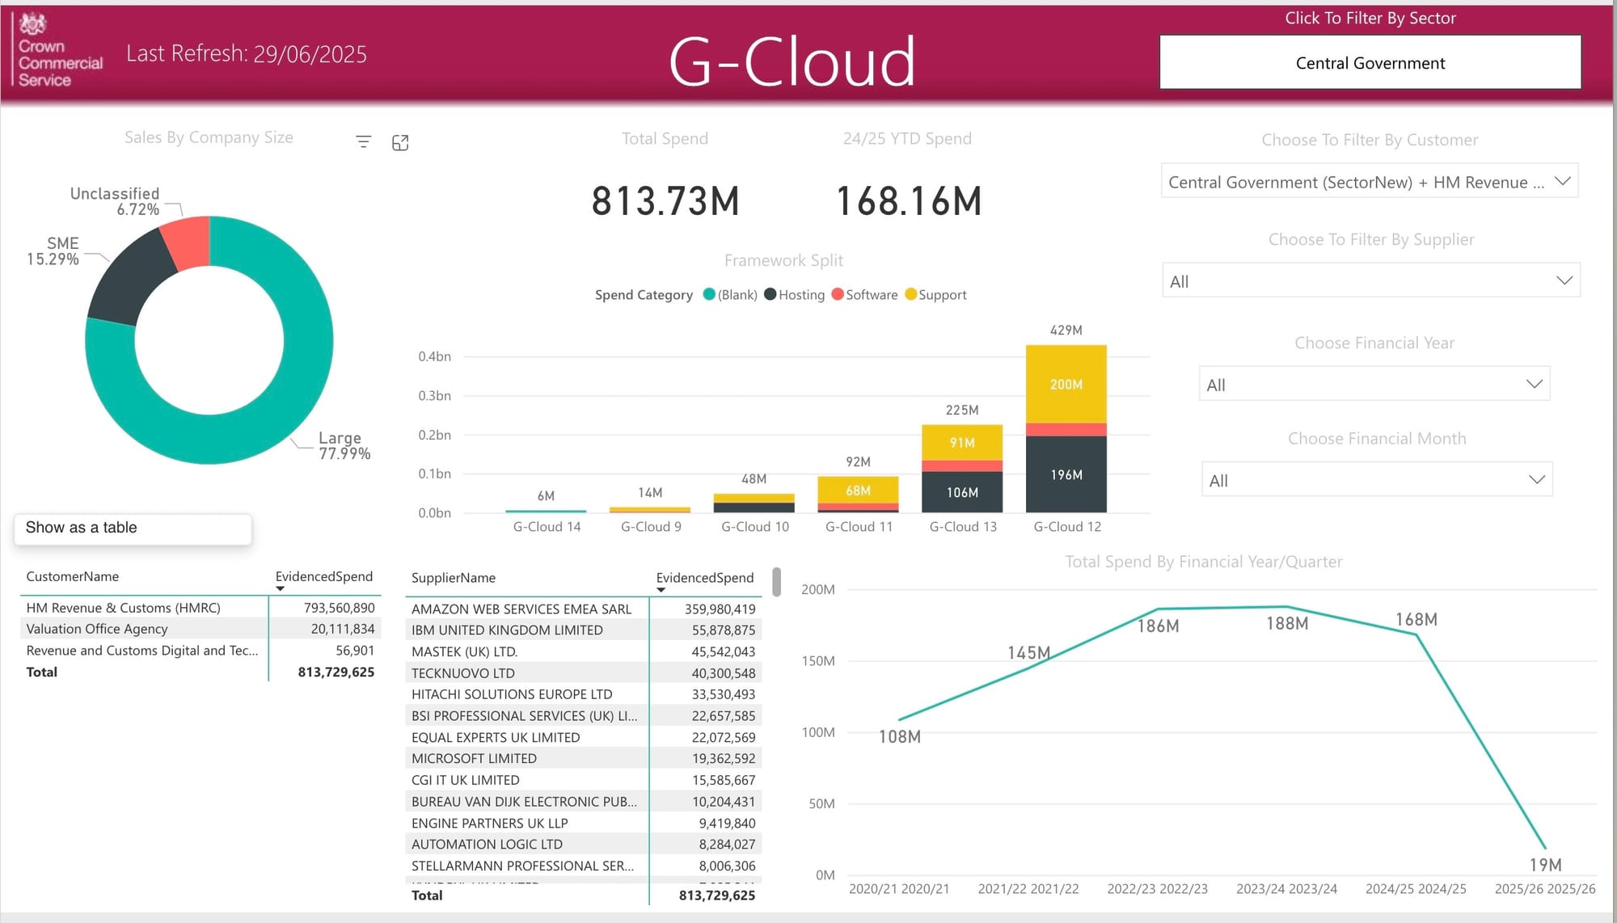This screenshot has height=923, width=1617.
Task: Open focus mode icon for company size chart
Action: click(400, 143)
